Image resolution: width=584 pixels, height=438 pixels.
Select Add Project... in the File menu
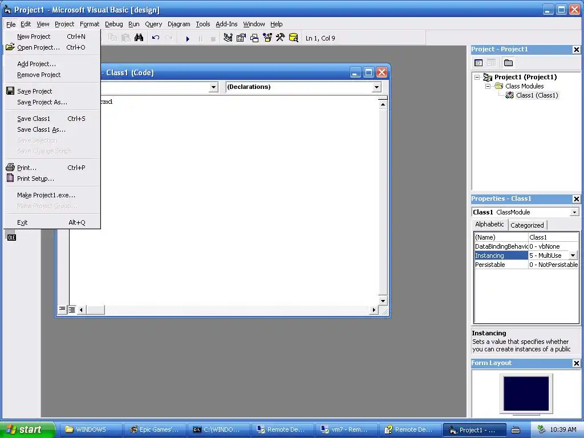click(x=51, y=64)
